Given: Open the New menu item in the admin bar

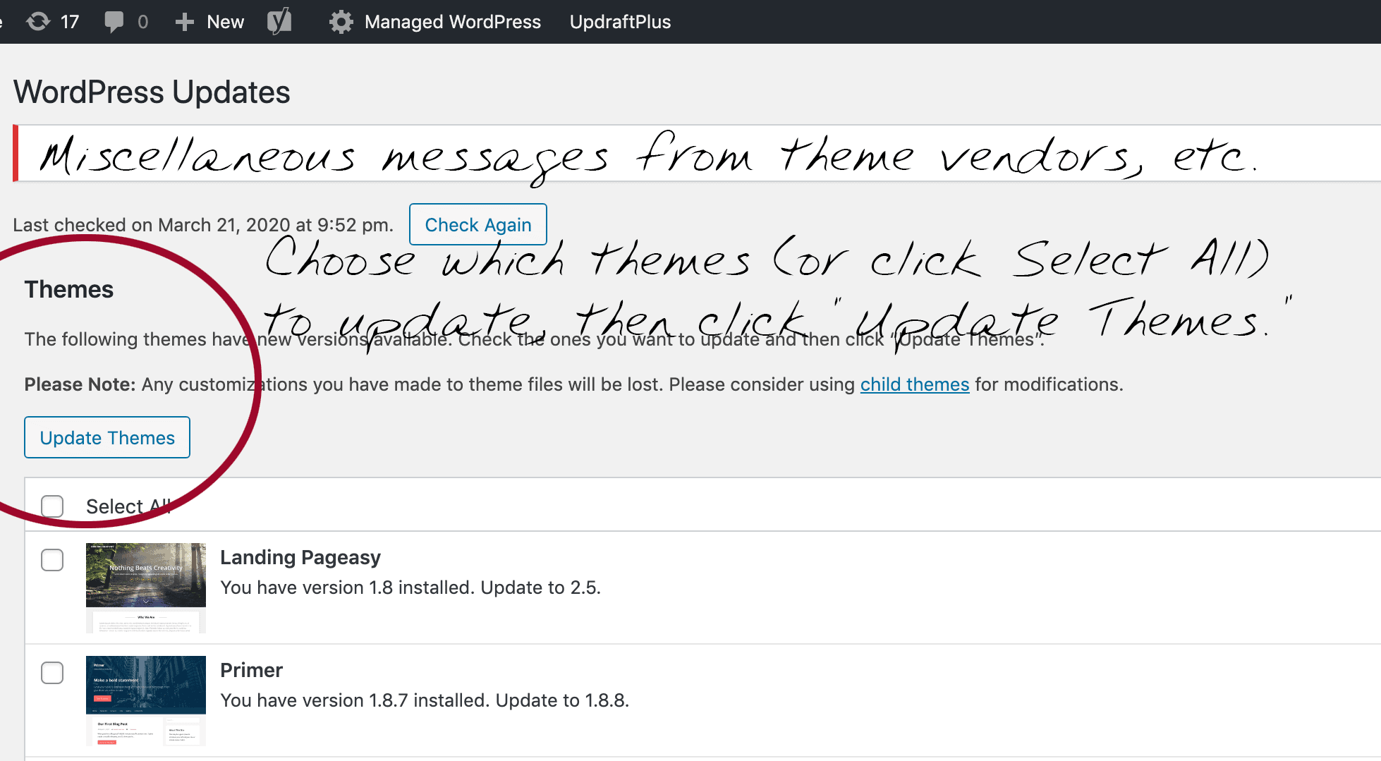Looking at the screenshot, I should (225, 22).
